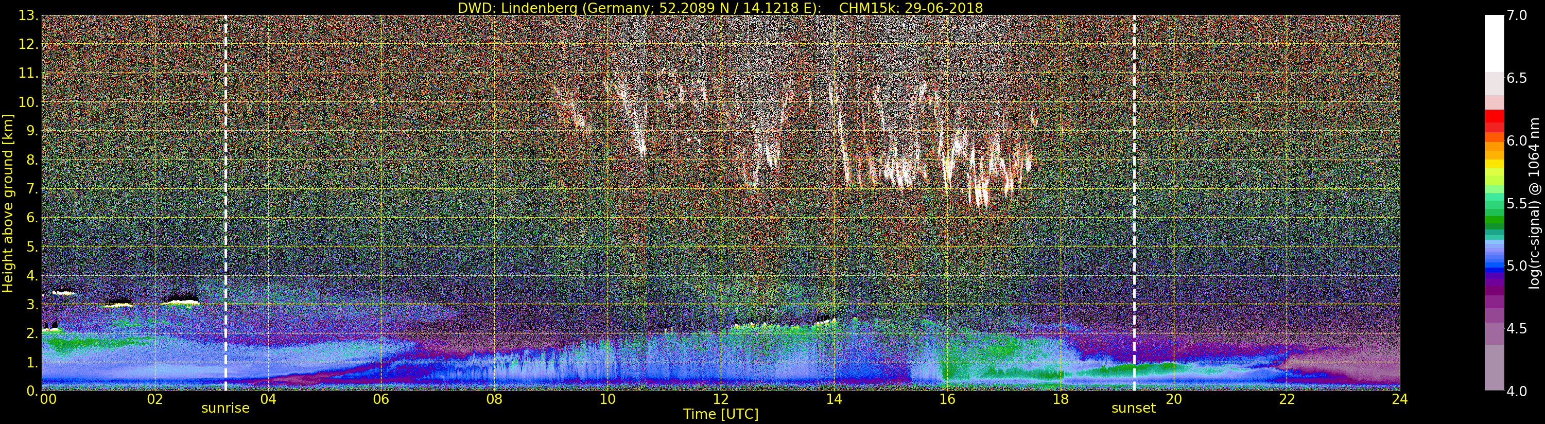
Task: Click the 'DWD: Lindenberg (Germany; 52.2089 N / 14.1218 E):' title text
Action: tap(639, 8)
